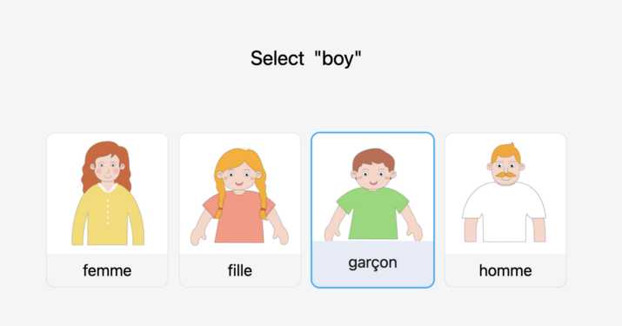
Task: Tap the boy's brown hair picture
Action: point(373,159)
